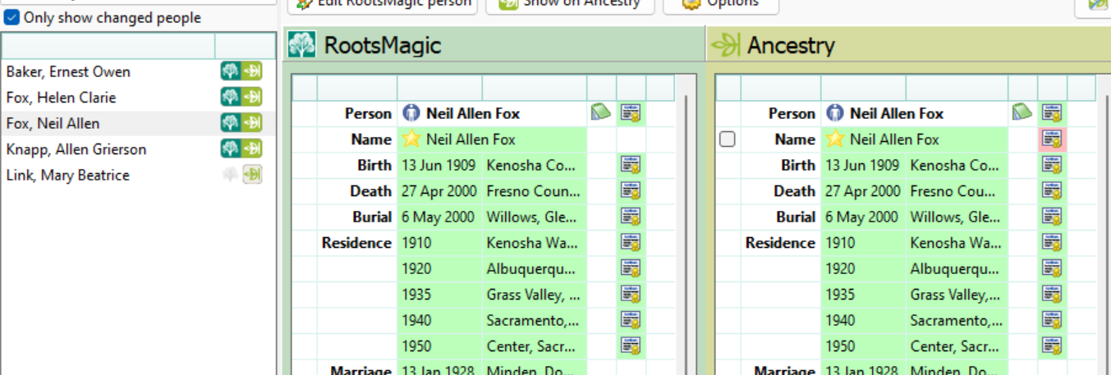Tick the checkbox beside Ancestry Name row
1111x375 pixels.
pos(727,139)
